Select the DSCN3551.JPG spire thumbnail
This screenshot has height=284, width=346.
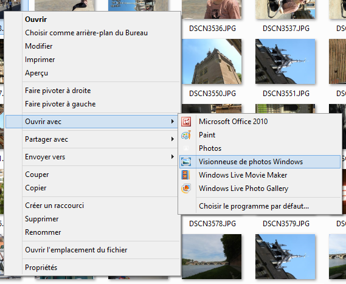click(x=285, y=61)
